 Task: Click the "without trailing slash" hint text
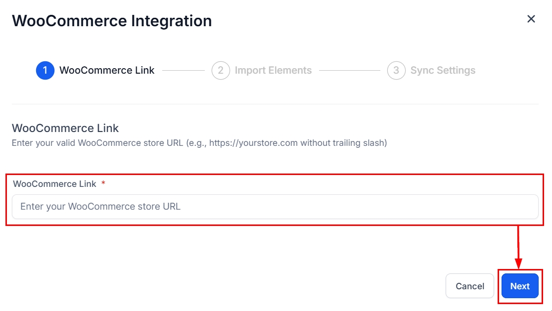[343, 143]
